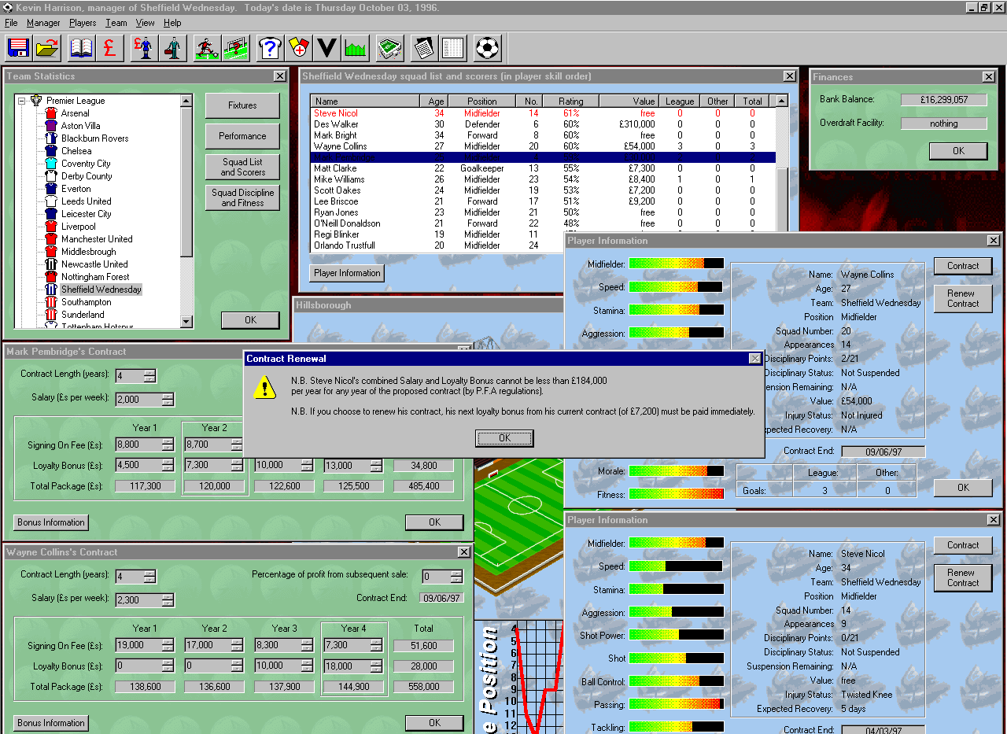This screenshot has width=1007, height=734.
Task: Select Chelsea in the team tree
Action: pyautogui.click(x=76, y=151)
